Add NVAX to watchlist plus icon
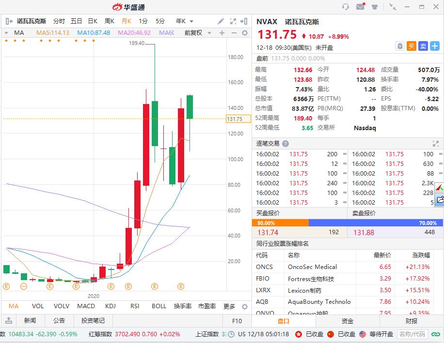The height and width of the screenshot is (343, 444). click(x=435, y=46)
